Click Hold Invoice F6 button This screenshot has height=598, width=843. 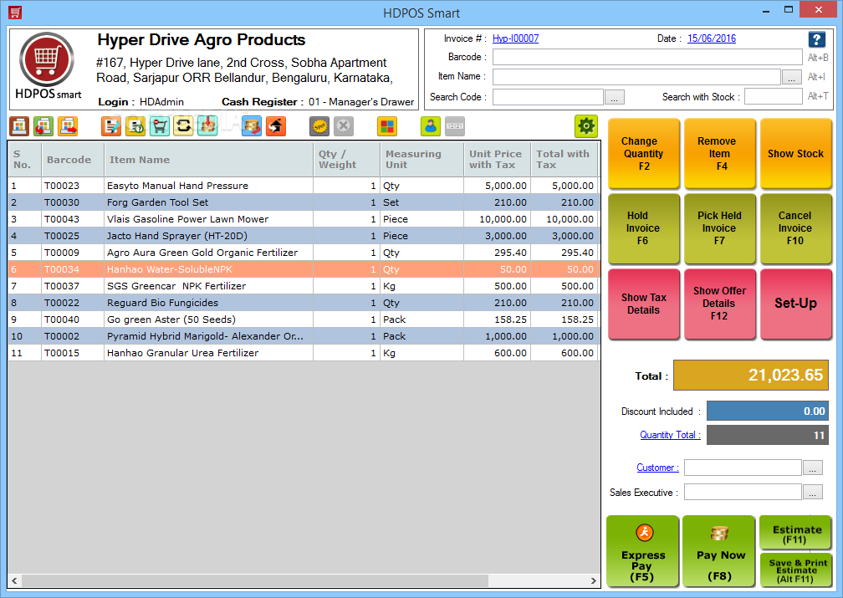[x=644, y=228]
